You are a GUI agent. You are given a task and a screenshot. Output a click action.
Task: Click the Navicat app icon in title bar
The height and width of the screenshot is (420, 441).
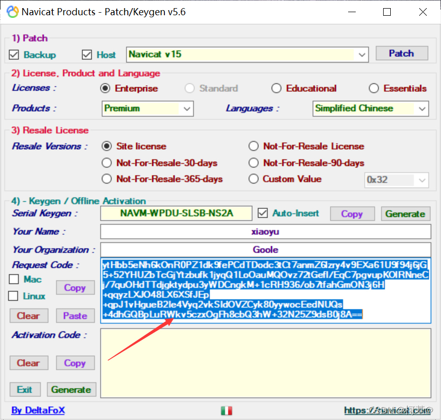tap(12, 12)
